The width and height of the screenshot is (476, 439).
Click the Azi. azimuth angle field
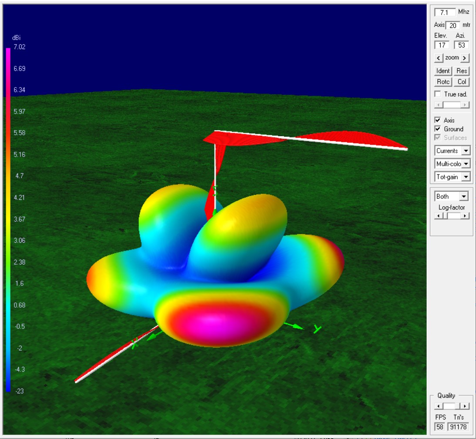(461, 45)
